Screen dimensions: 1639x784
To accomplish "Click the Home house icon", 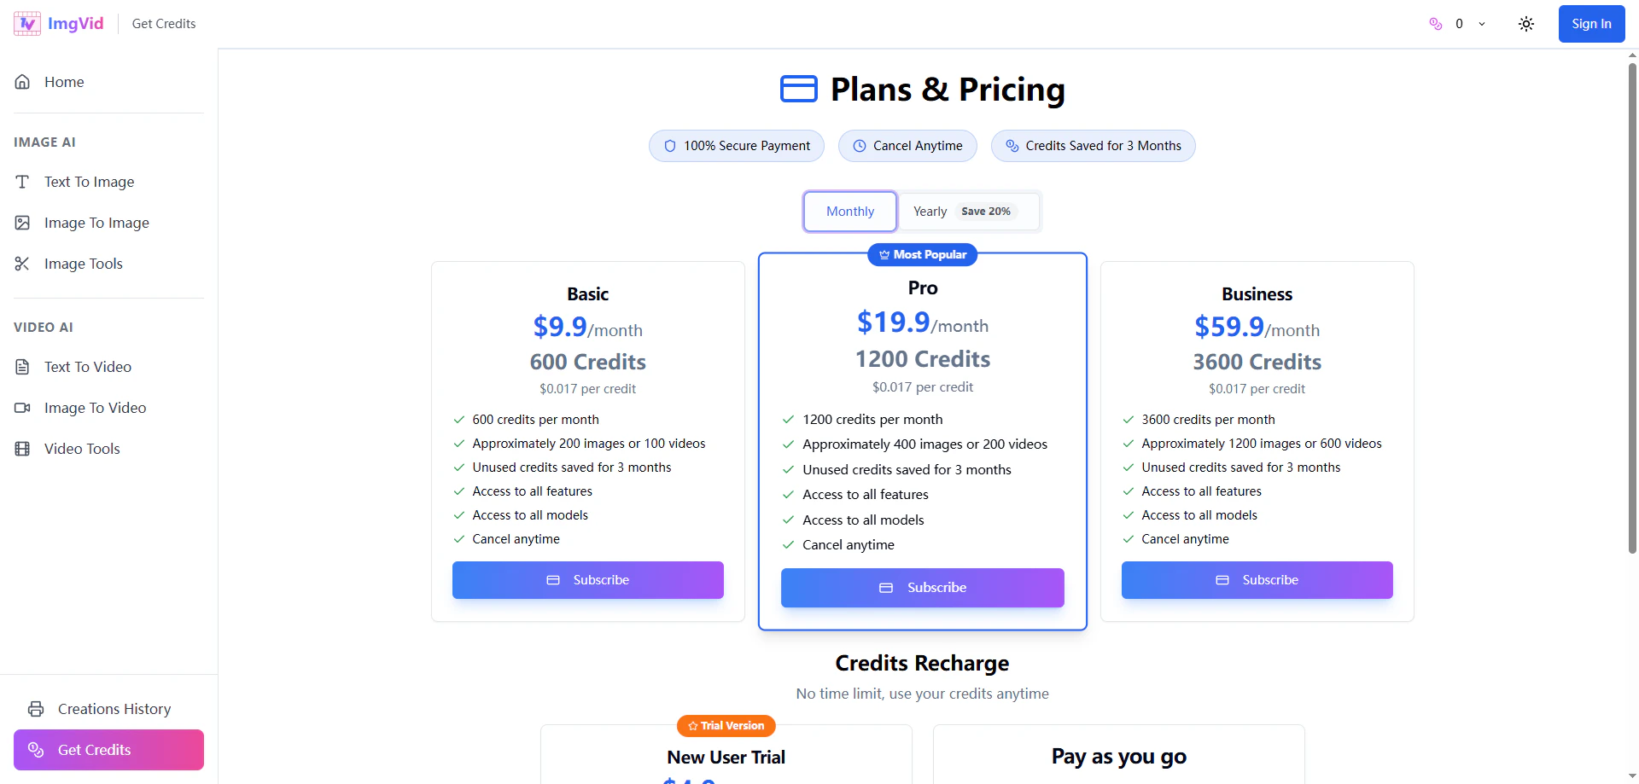I will [x=23, y=82].
